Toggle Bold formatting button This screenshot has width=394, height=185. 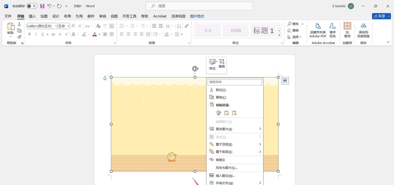(x=30, y=34)
